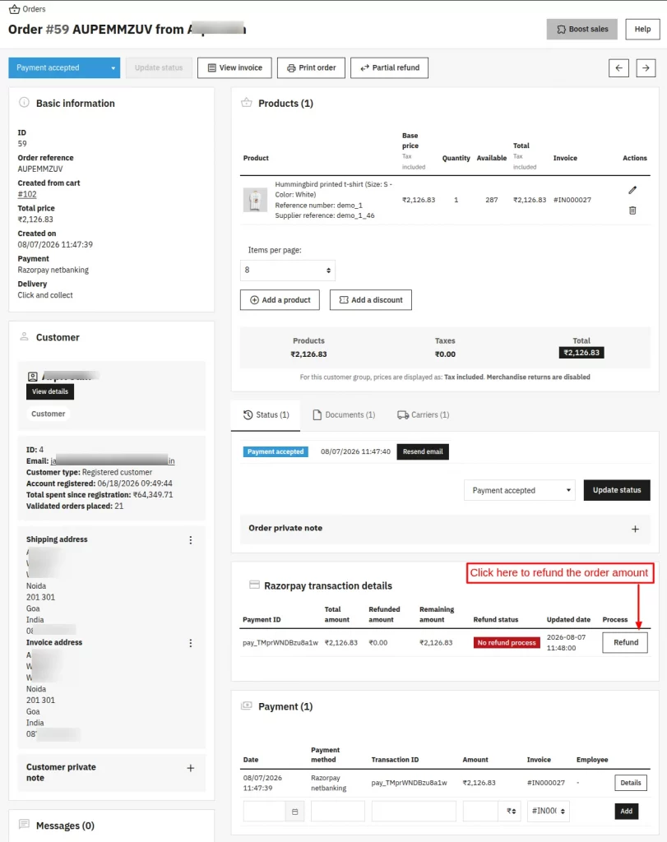
Task: Focus the transaction ID input field
Action: (414, 812)
